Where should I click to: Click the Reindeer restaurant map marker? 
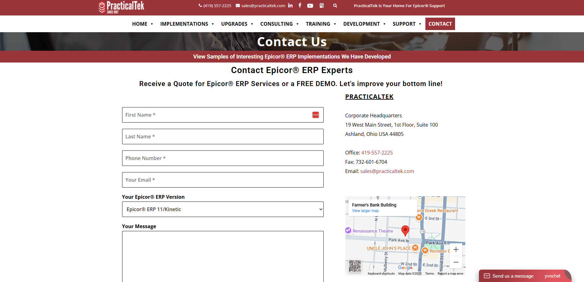point(425,250)
